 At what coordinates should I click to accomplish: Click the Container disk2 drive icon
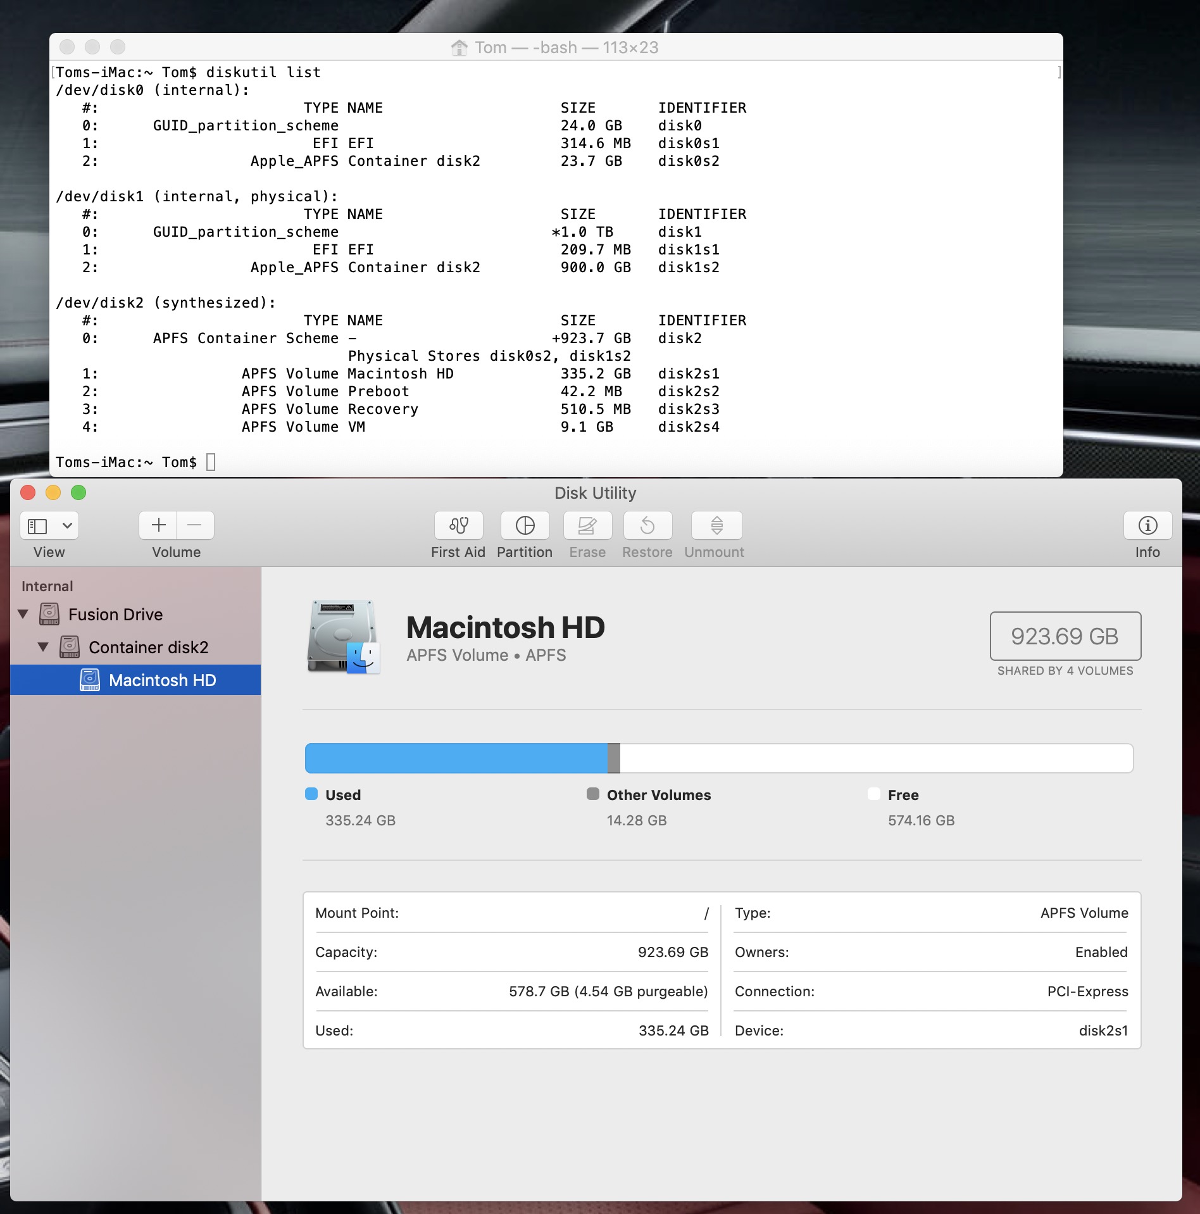tap(70, 647)
